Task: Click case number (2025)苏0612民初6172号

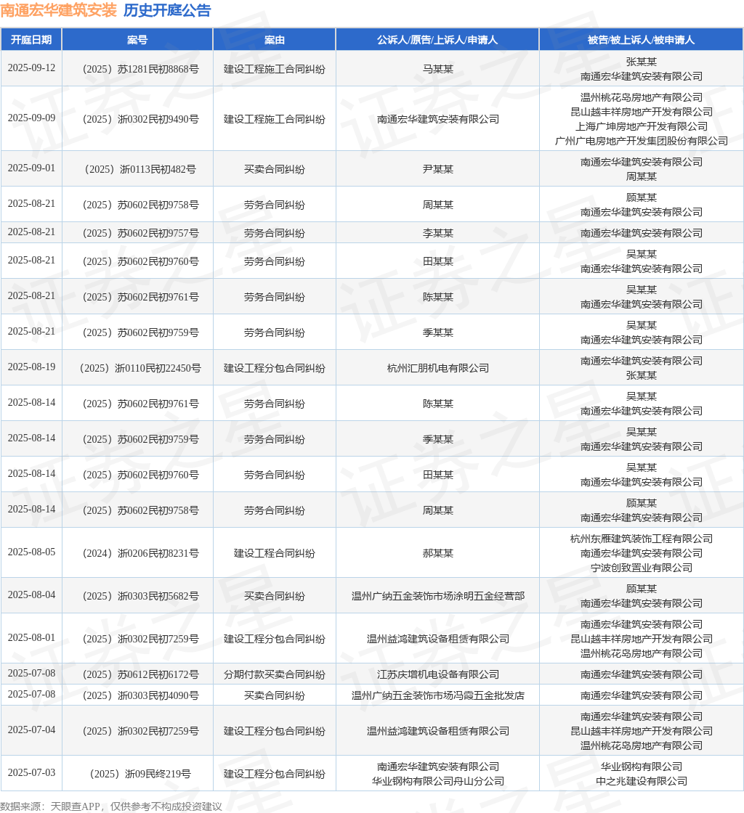Action: 141,674
